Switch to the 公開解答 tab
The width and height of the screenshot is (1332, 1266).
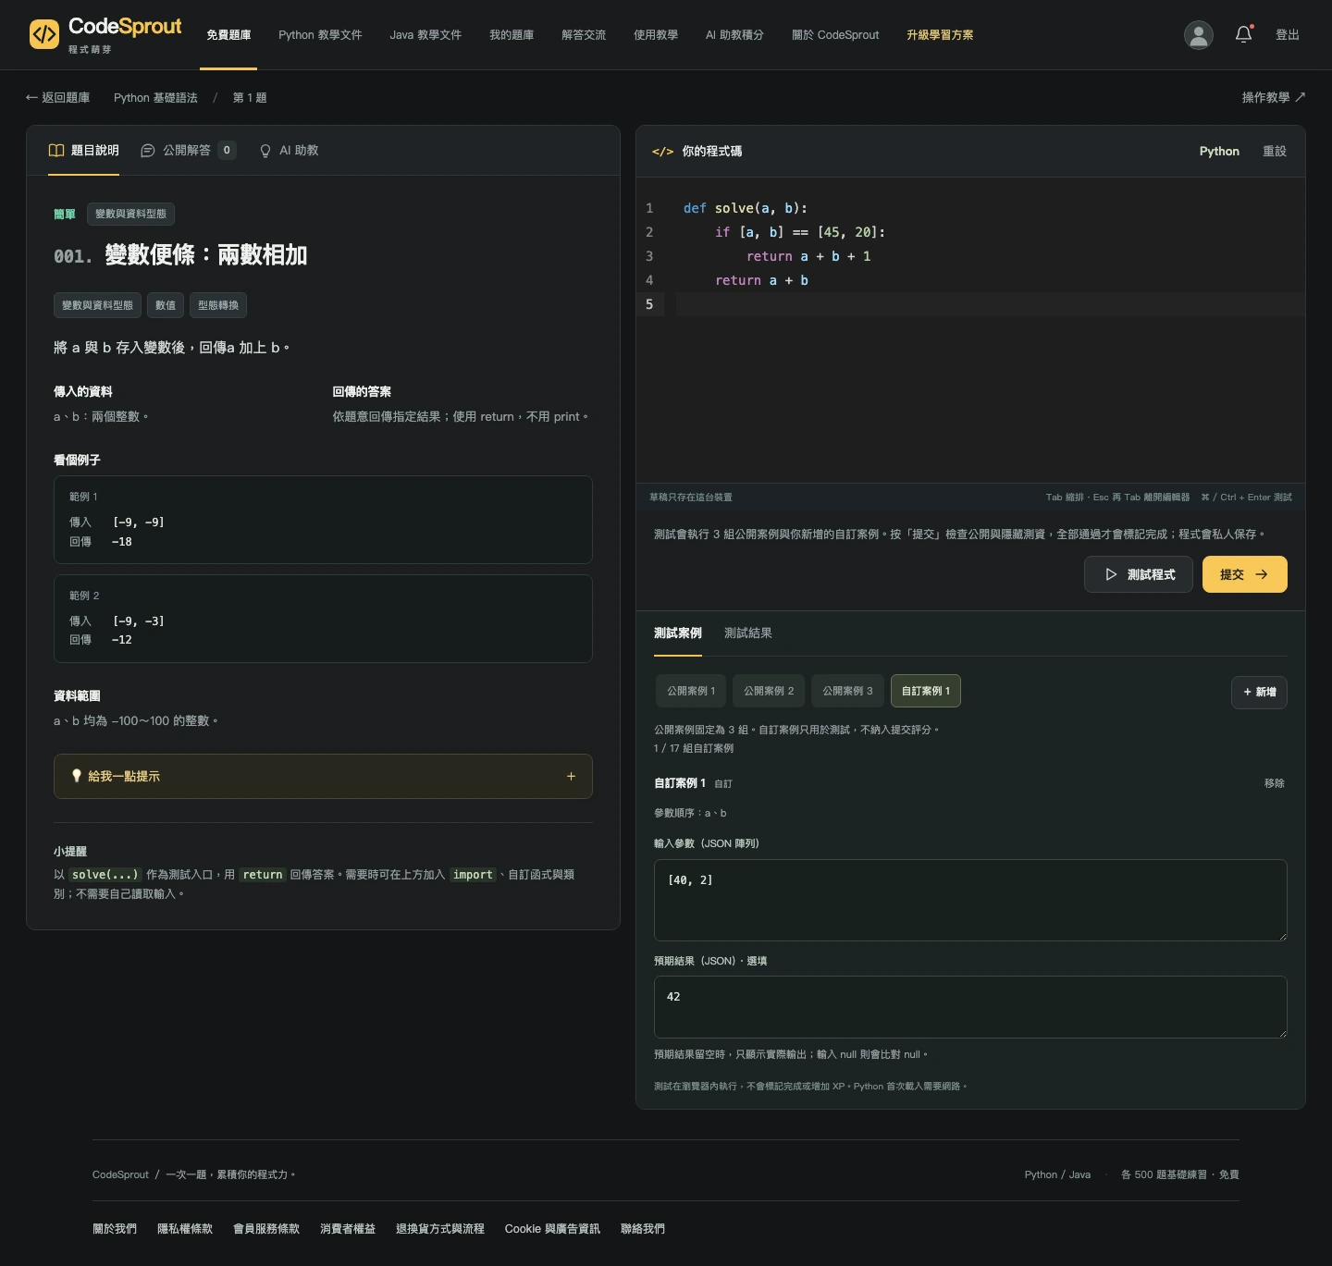coord(188,151)
